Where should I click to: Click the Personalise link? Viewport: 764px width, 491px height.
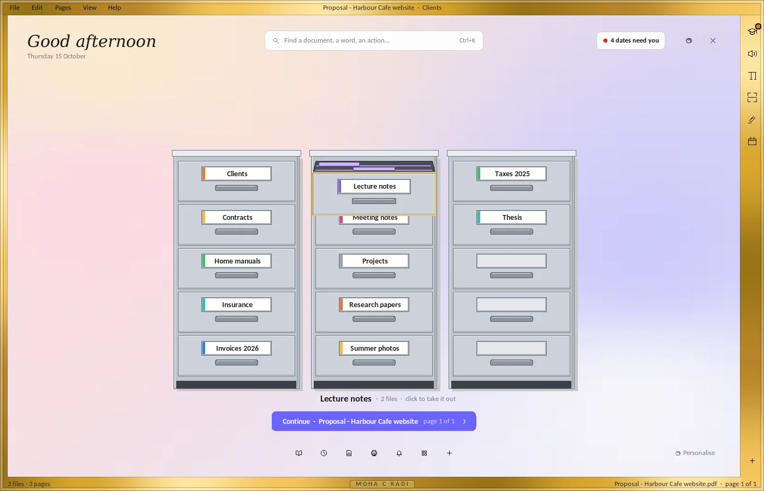695,453
